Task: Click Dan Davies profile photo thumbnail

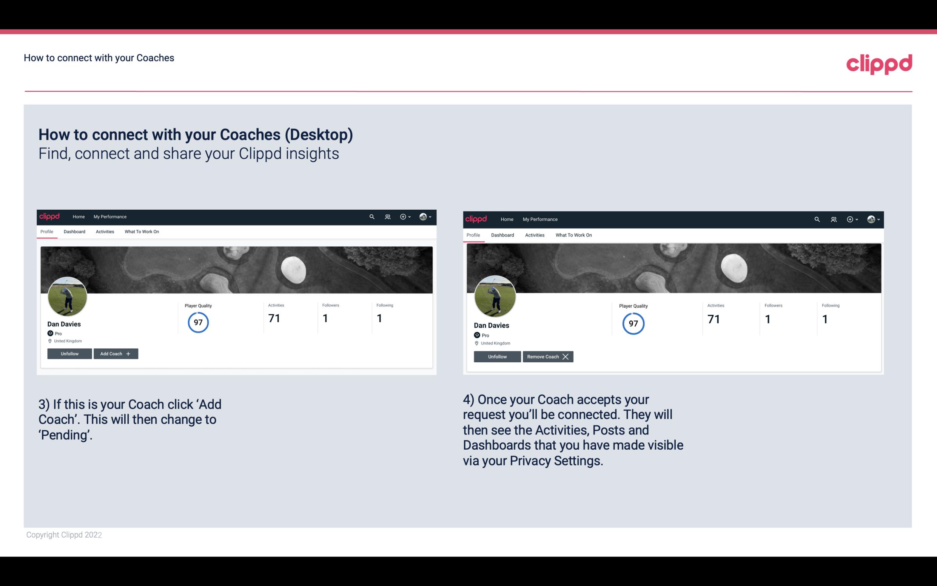Action: tap(68, 294)
